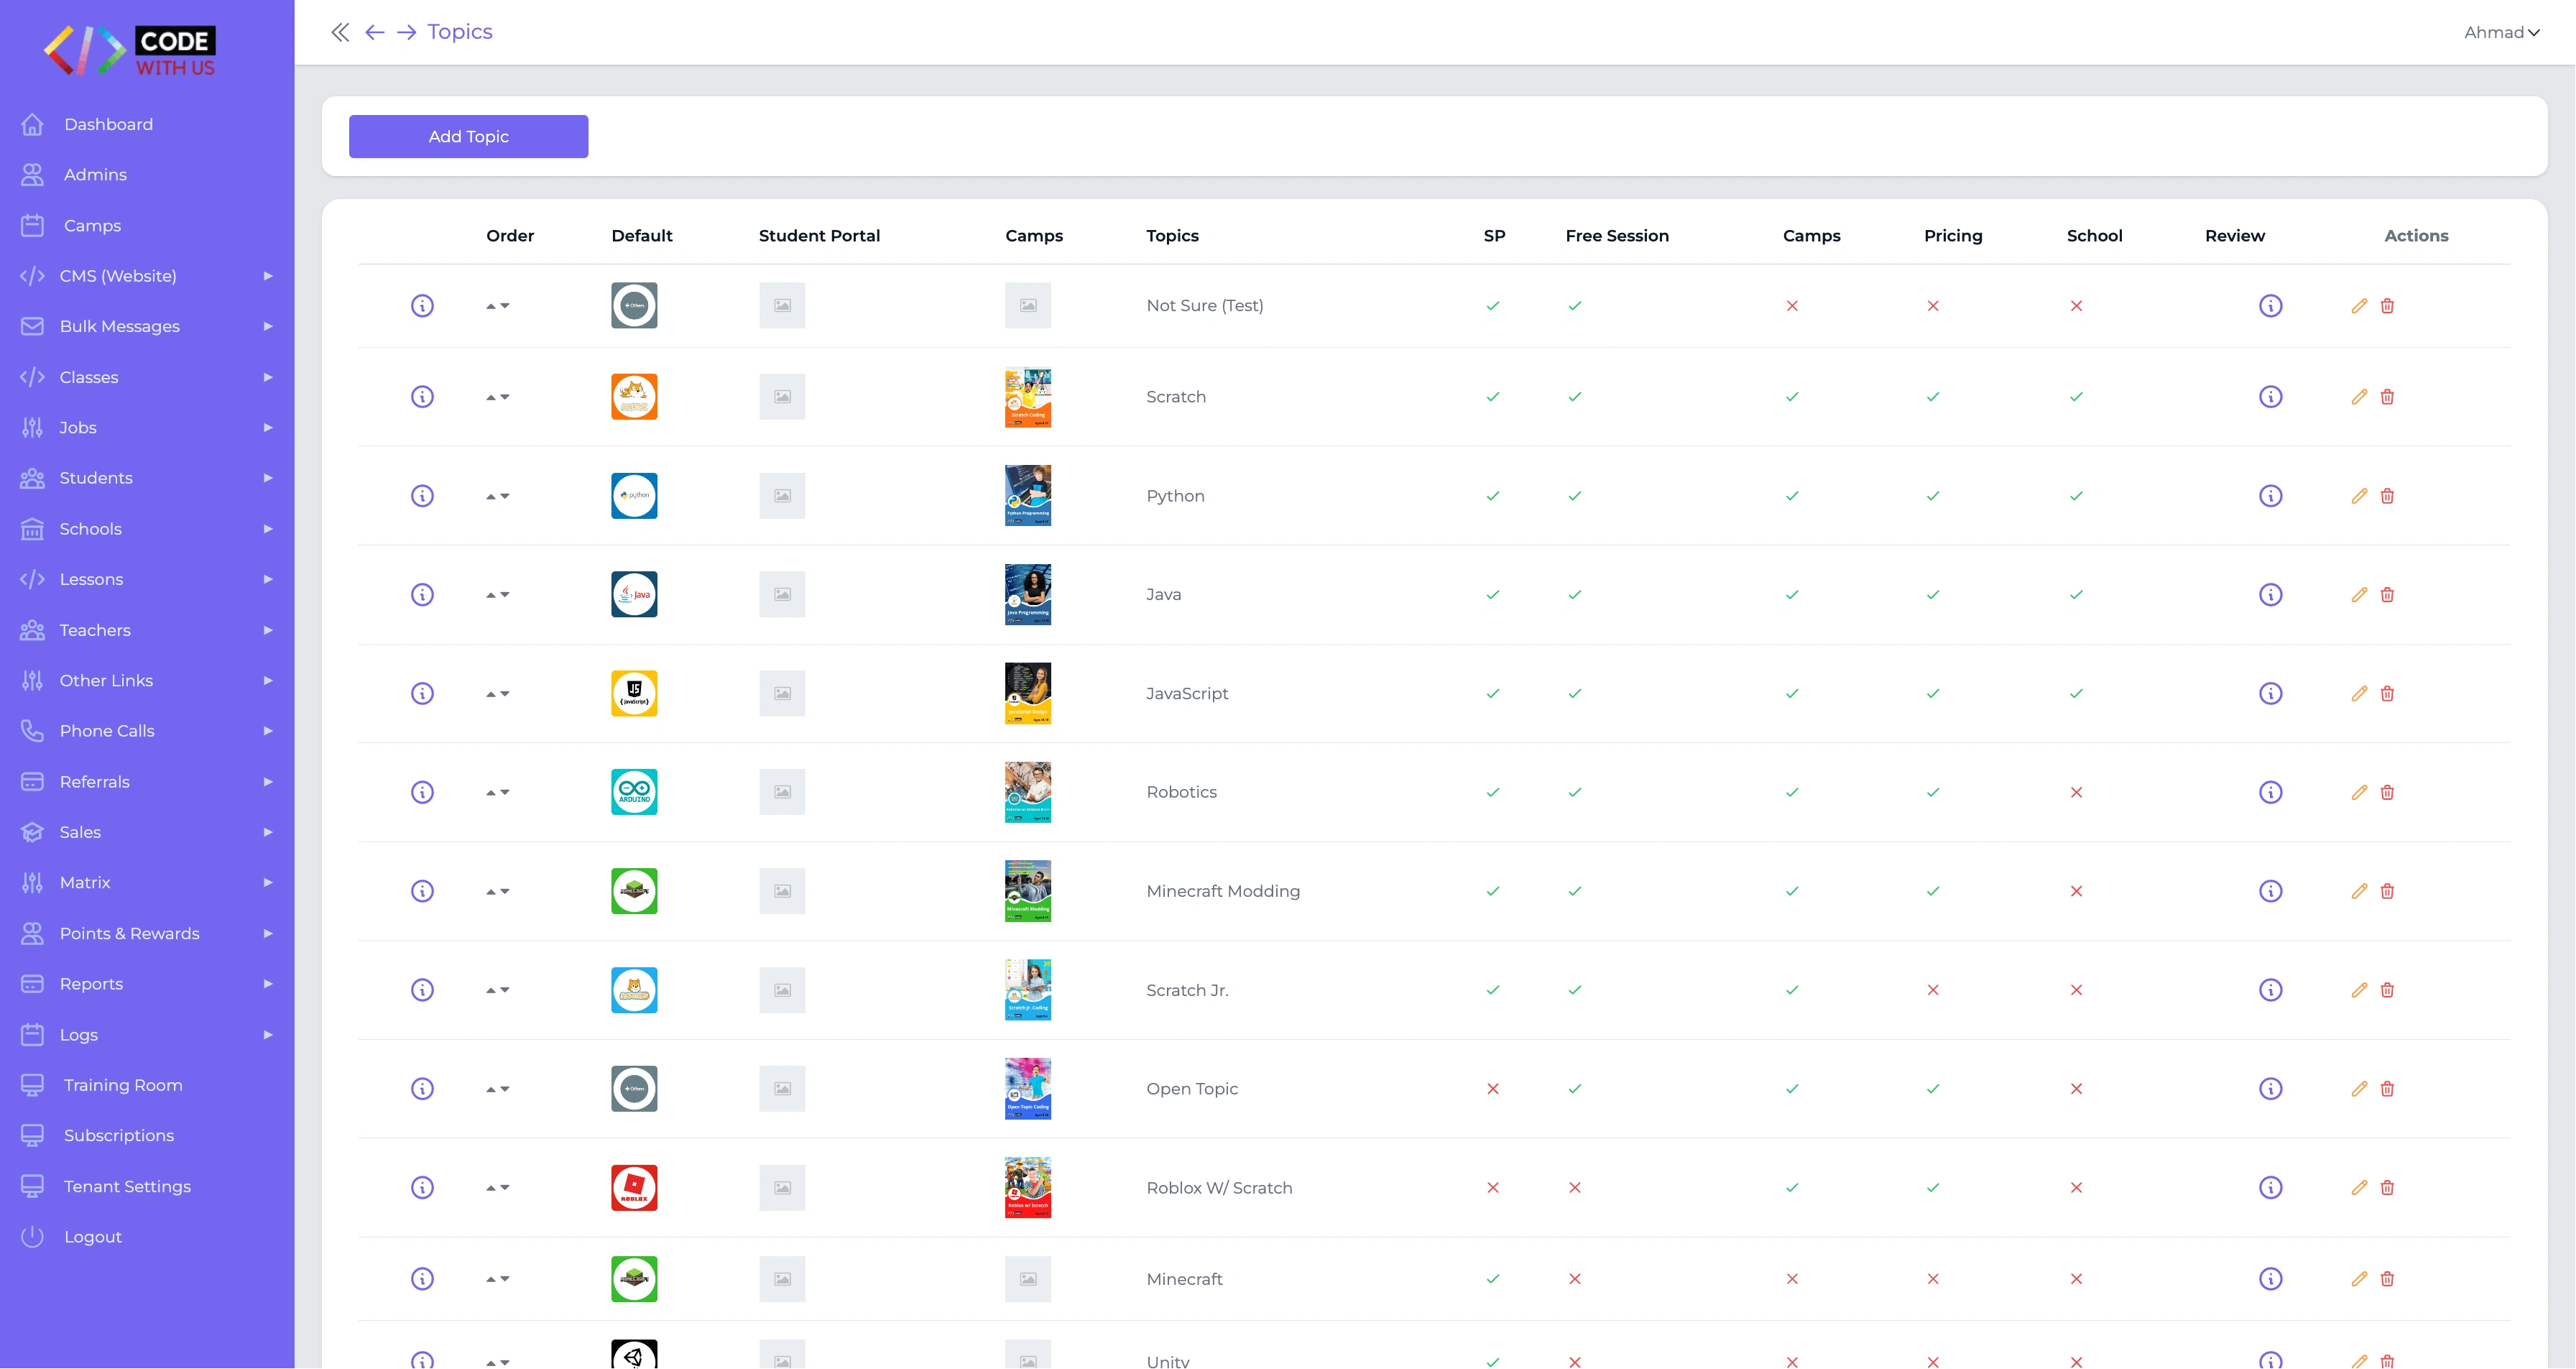Open review info icon for Python row
Screen dimensions: 2576x1369
click(2270, 496)
